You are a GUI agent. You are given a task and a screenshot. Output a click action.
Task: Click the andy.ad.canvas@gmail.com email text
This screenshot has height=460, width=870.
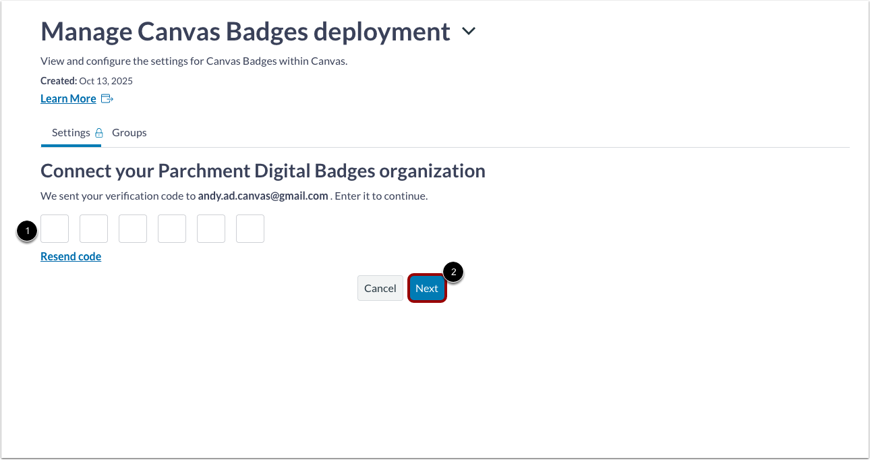click(262, 196)
